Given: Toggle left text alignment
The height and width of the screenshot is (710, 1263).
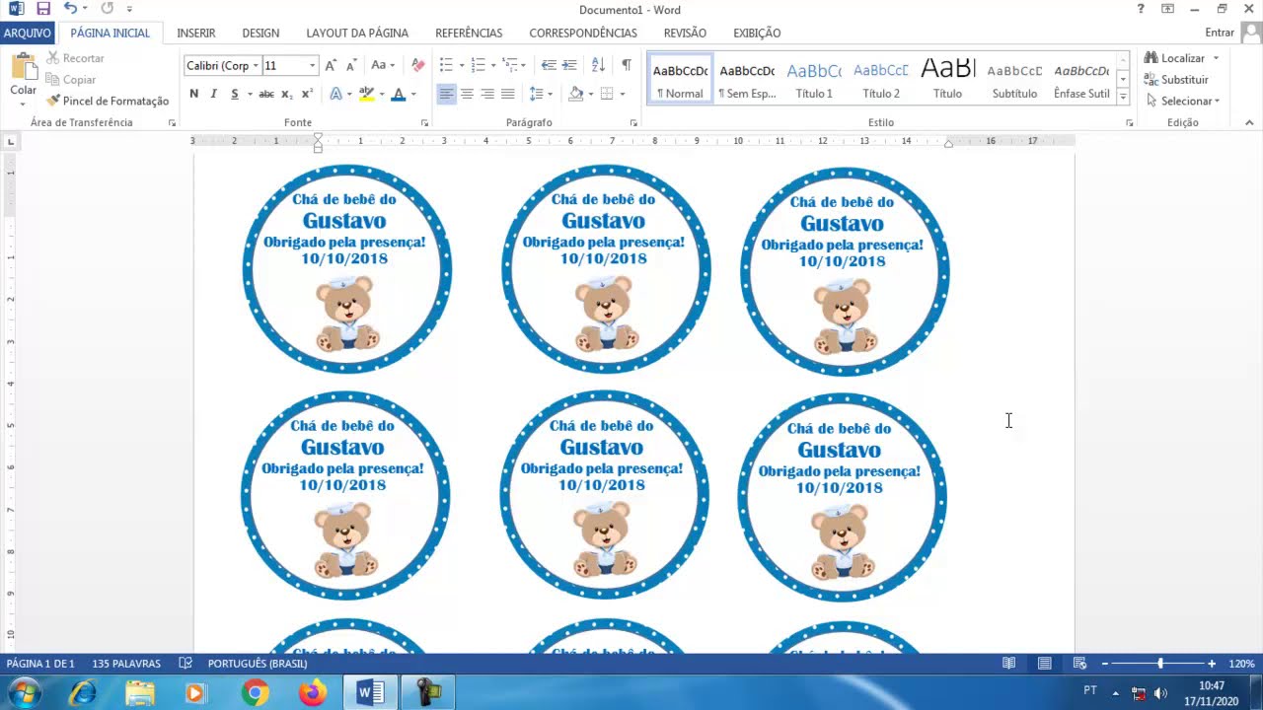Looking at the screenshot, I should (446, 94).
